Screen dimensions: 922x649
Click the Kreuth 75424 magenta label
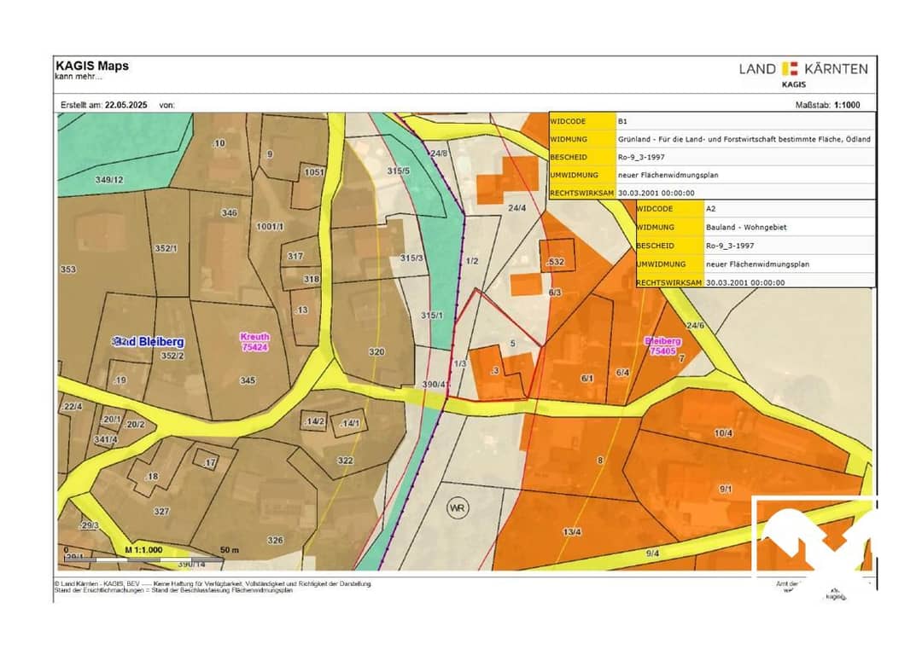[254, 342]
